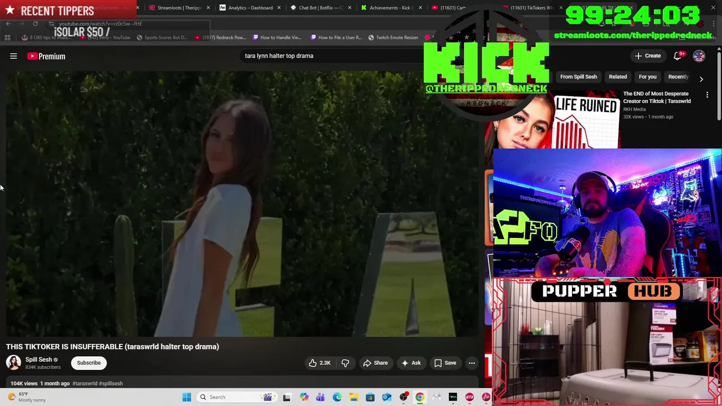Open the #spillsesh hashtag link
Viewport: 722px width, 406px height.
point(111,383)
